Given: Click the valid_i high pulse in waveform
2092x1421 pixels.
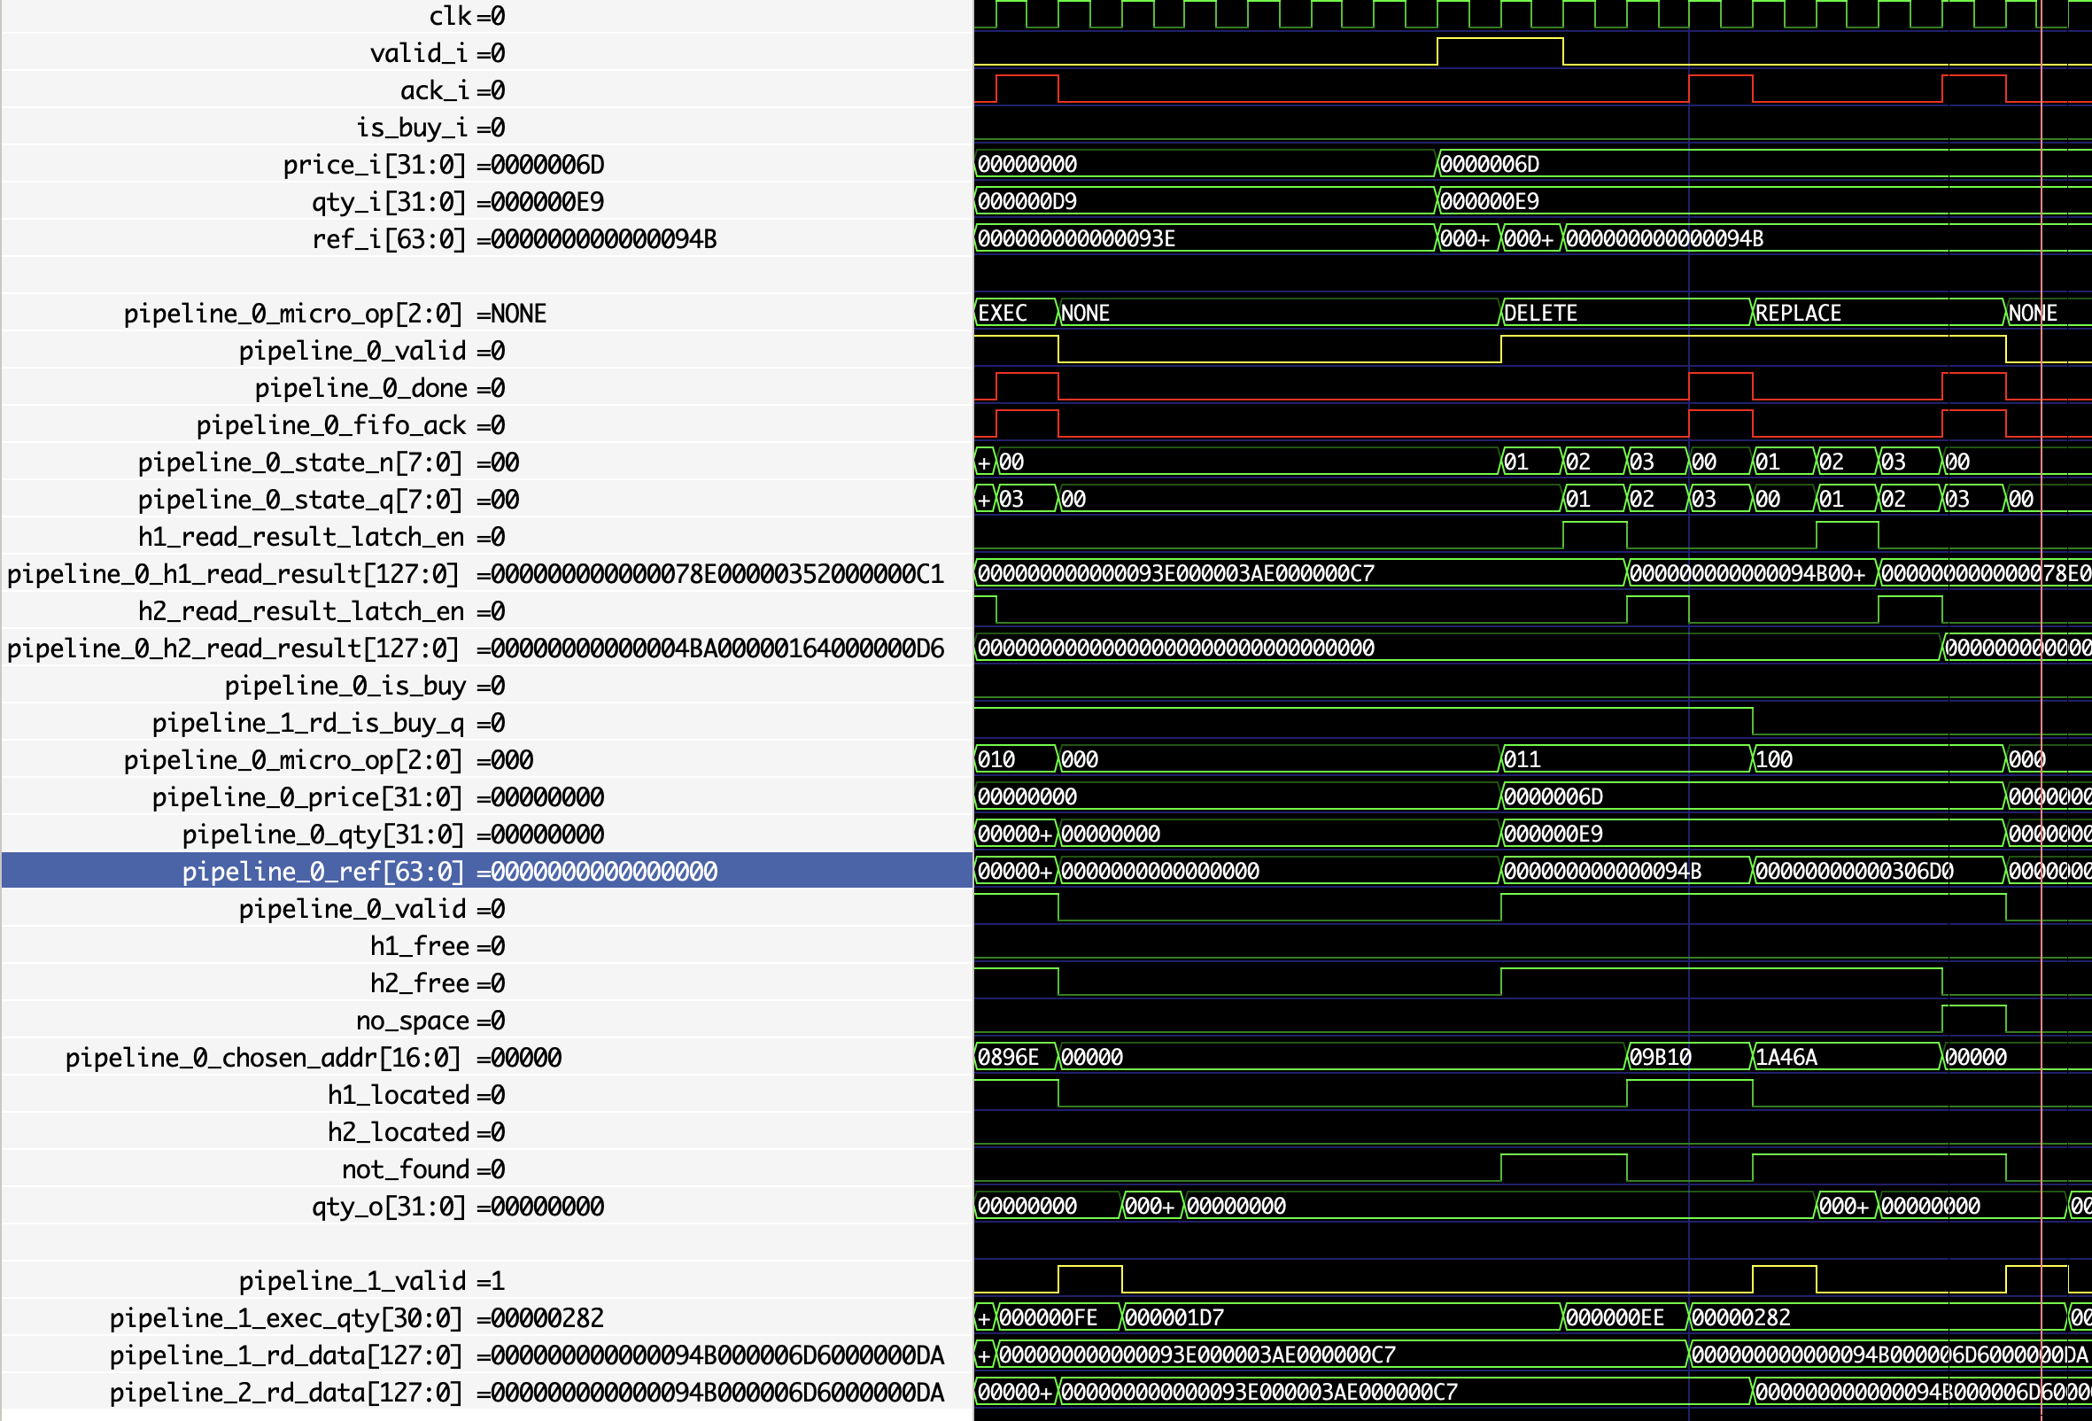Looking at the screenshot, I should pos(1499,51).
